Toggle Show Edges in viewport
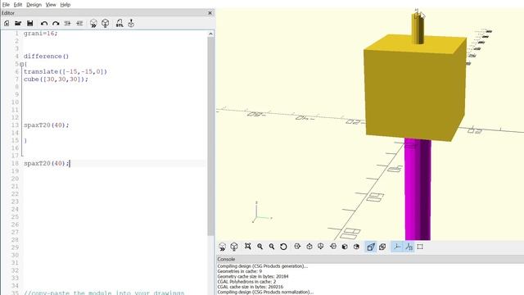The height and width of the screenshot is (295, 524). pyautogui.click(x=420, y=247)
